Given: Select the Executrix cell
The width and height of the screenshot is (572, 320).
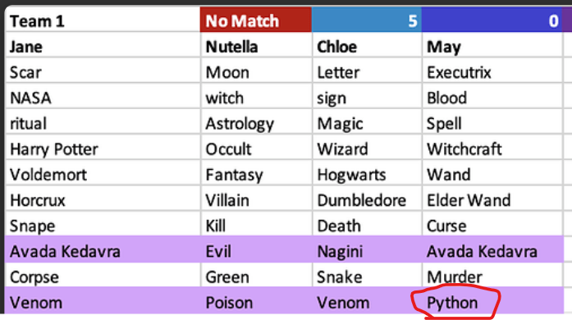Looking at the screenshot, I should pos(492,72).
